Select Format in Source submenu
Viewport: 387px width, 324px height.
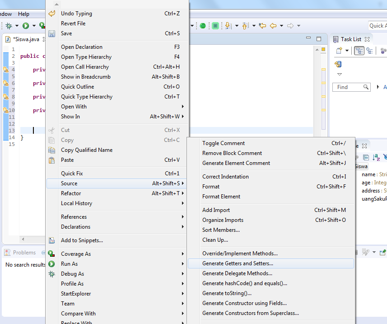click(x=271, y=187)
